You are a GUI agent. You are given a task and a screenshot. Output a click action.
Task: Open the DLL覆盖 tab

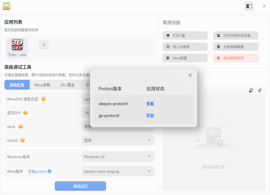(x=68, y=85)
